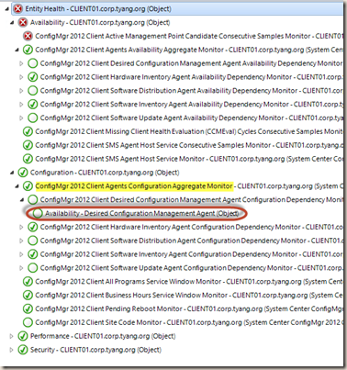347x370 pixels.
Task: Expand the Security - CLIENT01 node
Action: coord(12,350)
